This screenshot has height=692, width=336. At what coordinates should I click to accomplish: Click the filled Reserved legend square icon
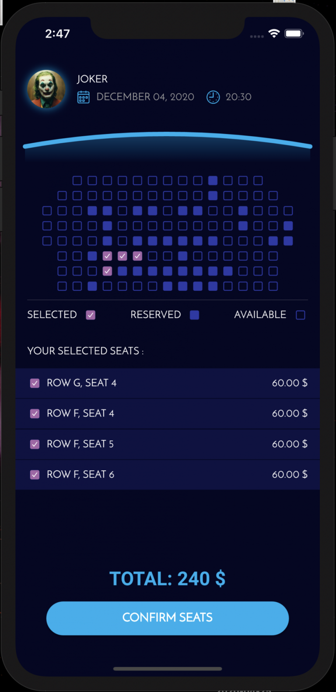pos(194,314)
